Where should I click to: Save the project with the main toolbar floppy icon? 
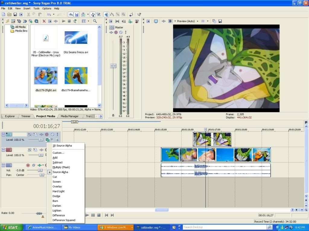click(15, 14)
